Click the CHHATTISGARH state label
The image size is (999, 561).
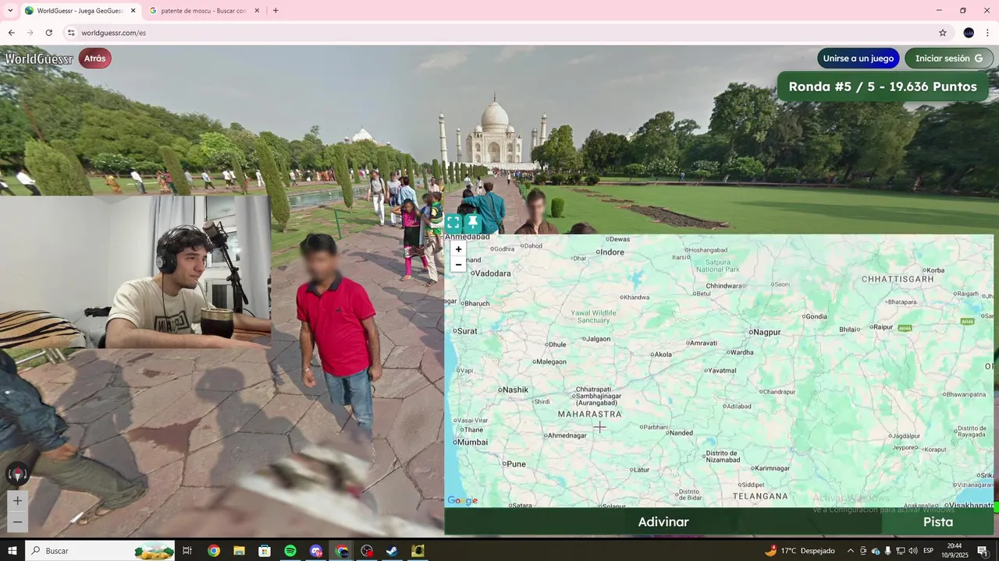(x=898, y=279)
